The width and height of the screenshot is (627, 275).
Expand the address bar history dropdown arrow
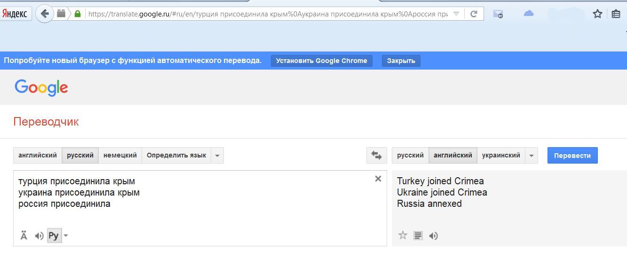click(456, 14)
